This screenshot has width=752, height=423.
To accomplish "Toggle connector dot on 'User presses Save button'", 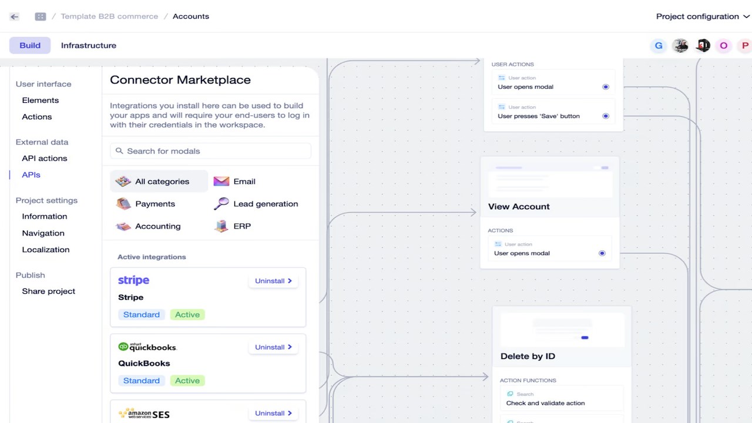I will coord(606,116).
